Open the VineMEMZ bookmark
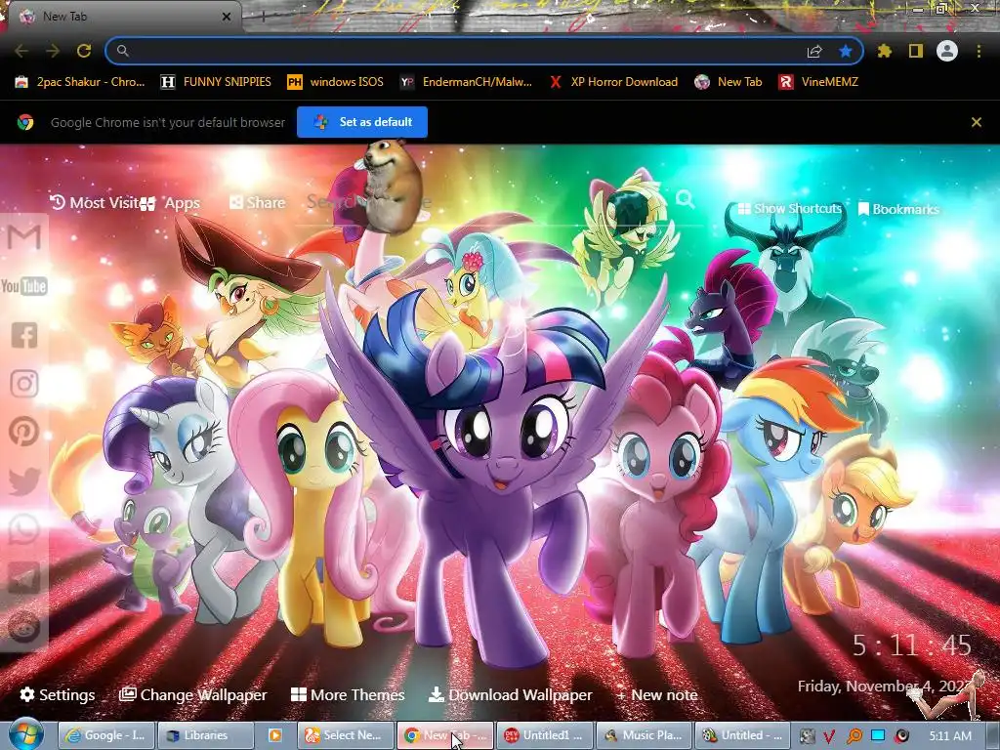Screen dimensions: 1000x750 818,82
